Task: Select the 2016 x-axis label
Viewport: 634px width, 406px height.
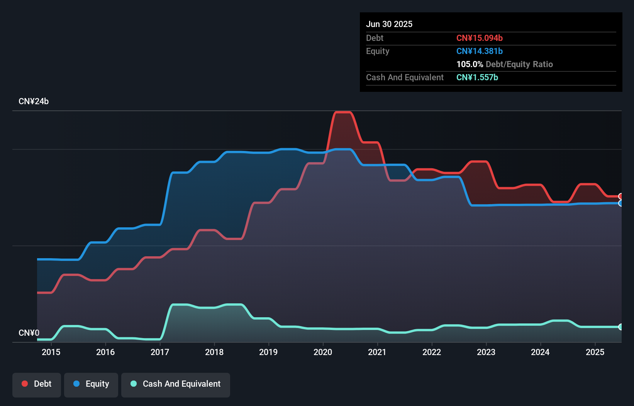Action: (x=105, y=352)
